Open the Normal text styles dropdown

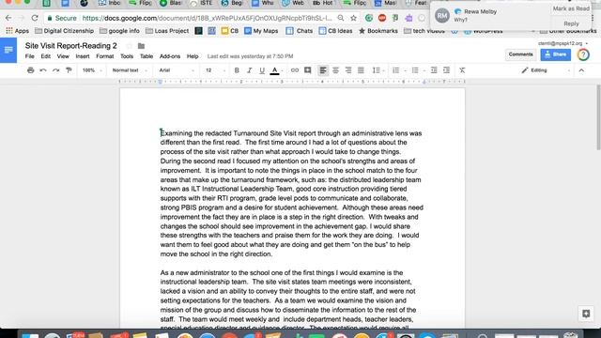(x=130, y=70)
